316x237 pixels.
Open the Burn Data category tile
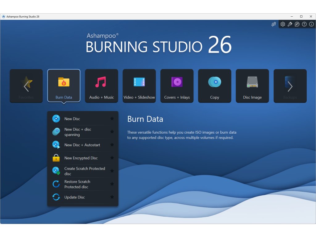pyautogui.click(x=64, y=86)
